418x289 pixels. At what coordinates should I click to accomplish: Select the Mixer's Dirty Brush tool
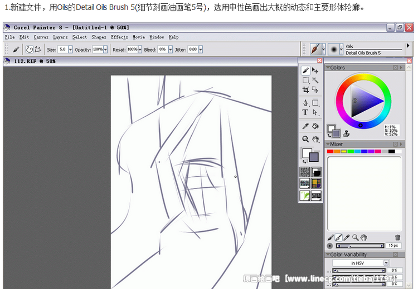330,237
